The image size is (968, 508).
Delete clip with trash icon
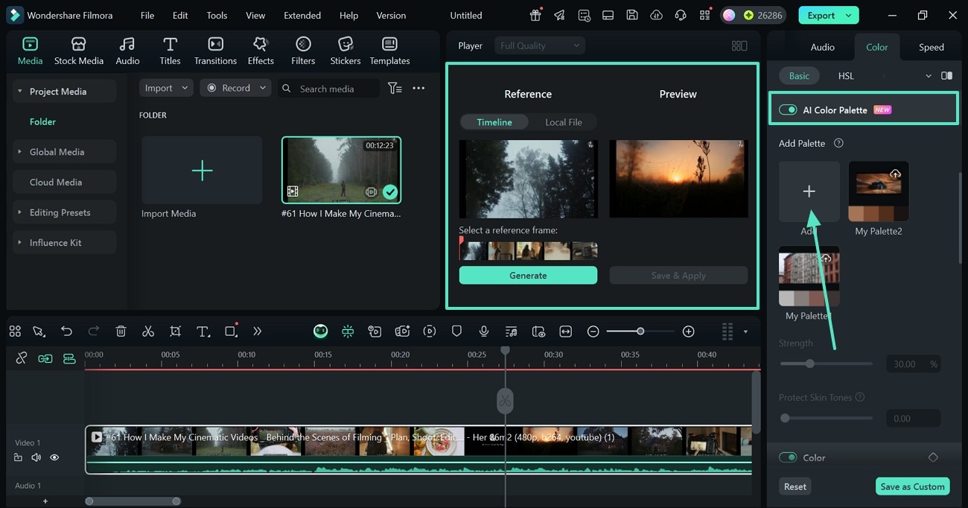point(121,331)
